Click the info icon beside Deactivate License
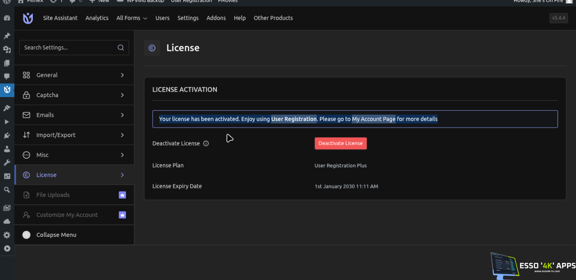Viewport: 576px width, 280px height. tap(206, 143)
